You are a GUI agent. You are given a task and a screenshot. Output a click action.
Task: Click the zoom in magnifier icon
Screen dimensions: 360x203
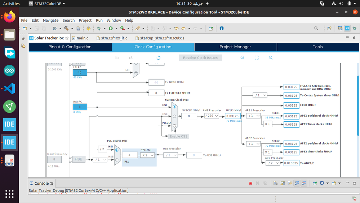(242, 58)
